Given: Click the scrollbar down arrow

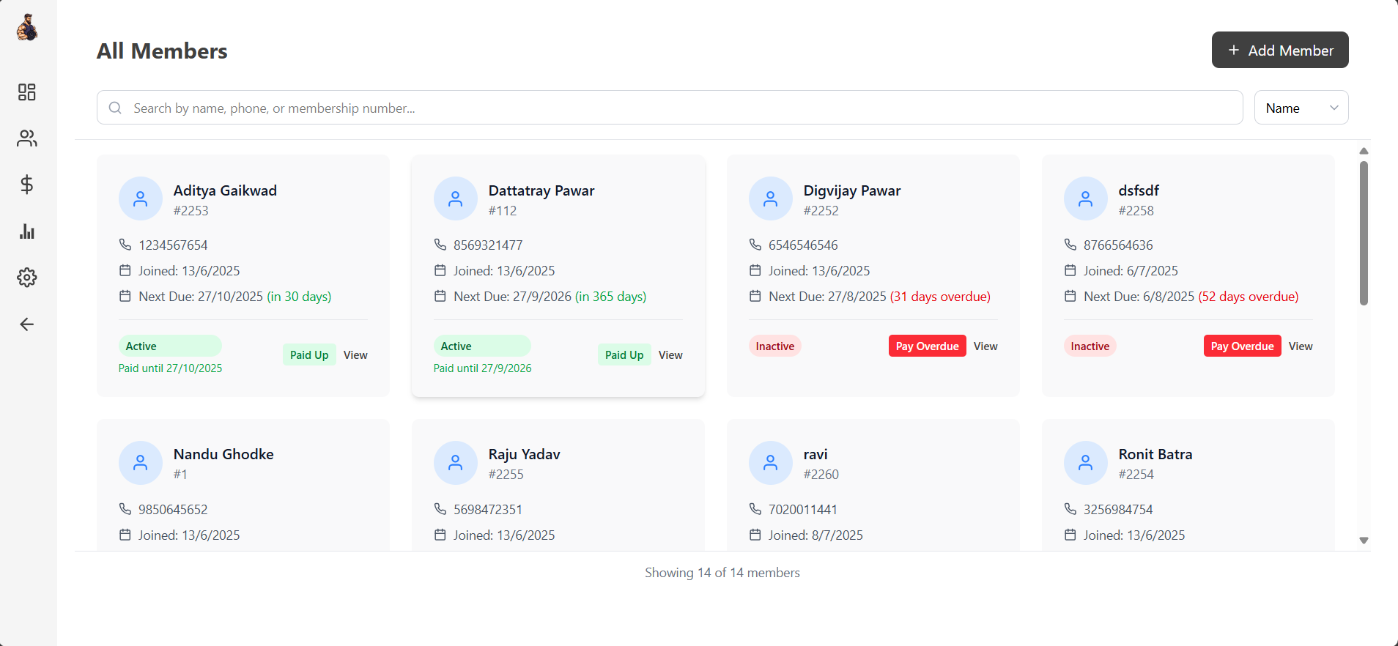Looking at the screenshot, I should click(1364, 541).
